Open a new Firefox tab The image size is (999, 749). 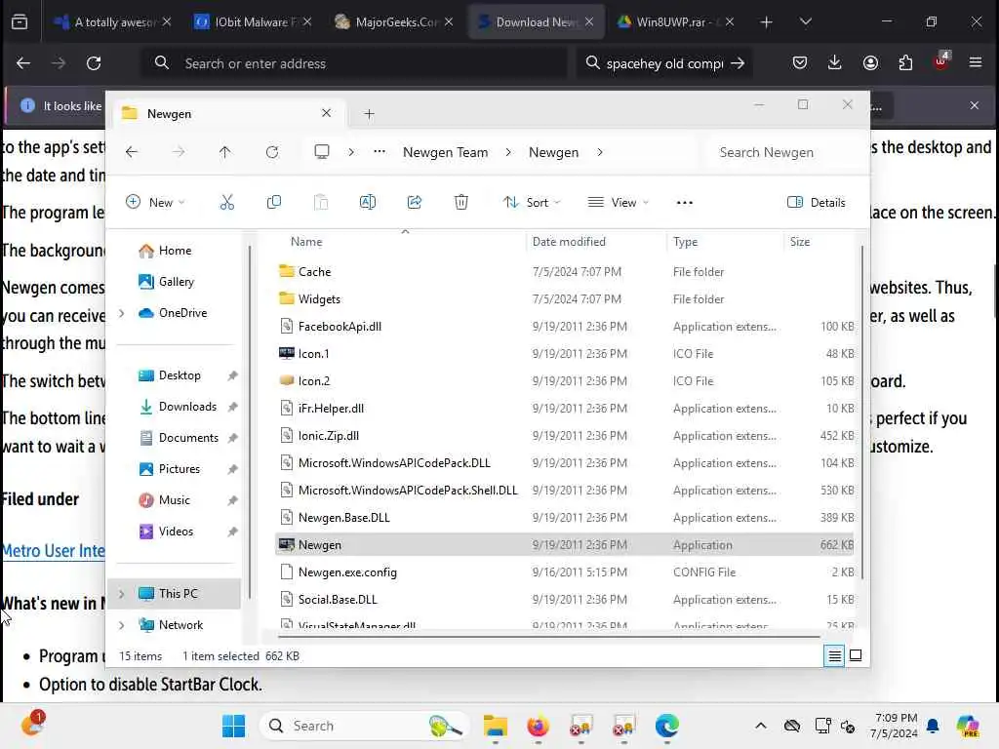tap(767, 22)
